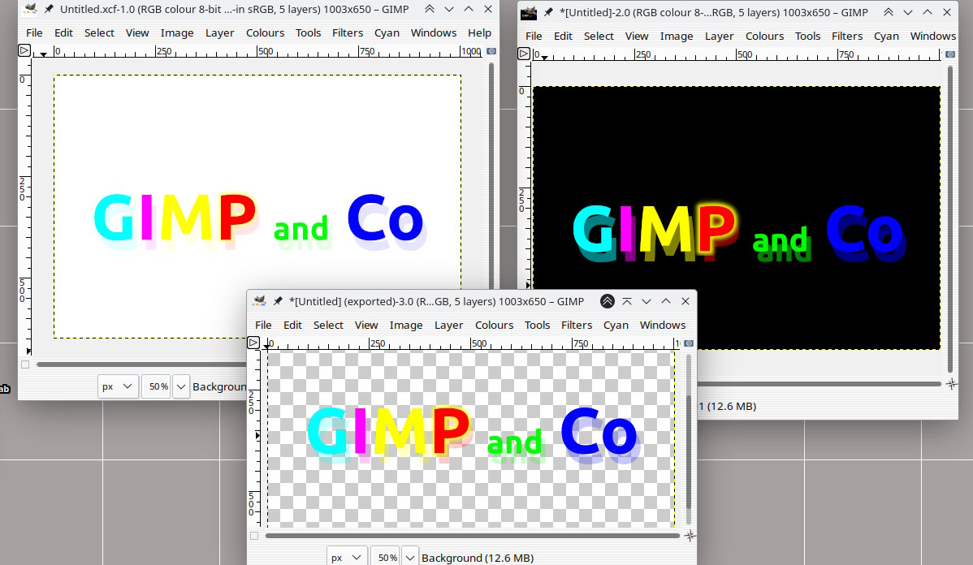Click the down-chevron icon in the Untitled.xcf title bar
The image size is (973, 565).
[x=448, y=9]
